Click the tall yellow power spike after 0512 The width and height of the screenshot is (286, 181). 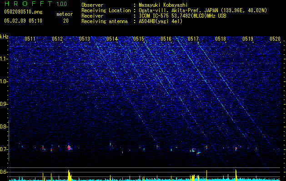tap(69, 175)
